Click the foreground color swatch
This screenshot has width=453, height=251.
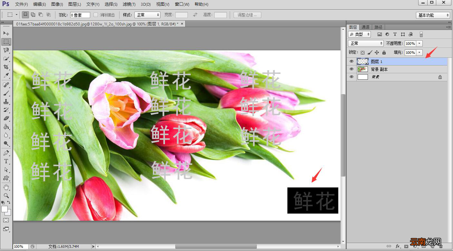pos(5,209)
